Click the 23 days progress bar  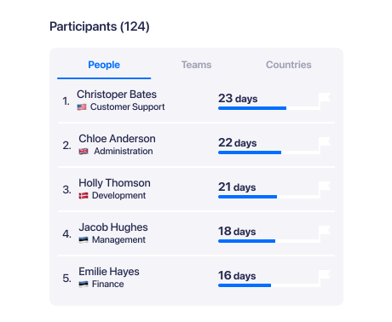point(269,108)
